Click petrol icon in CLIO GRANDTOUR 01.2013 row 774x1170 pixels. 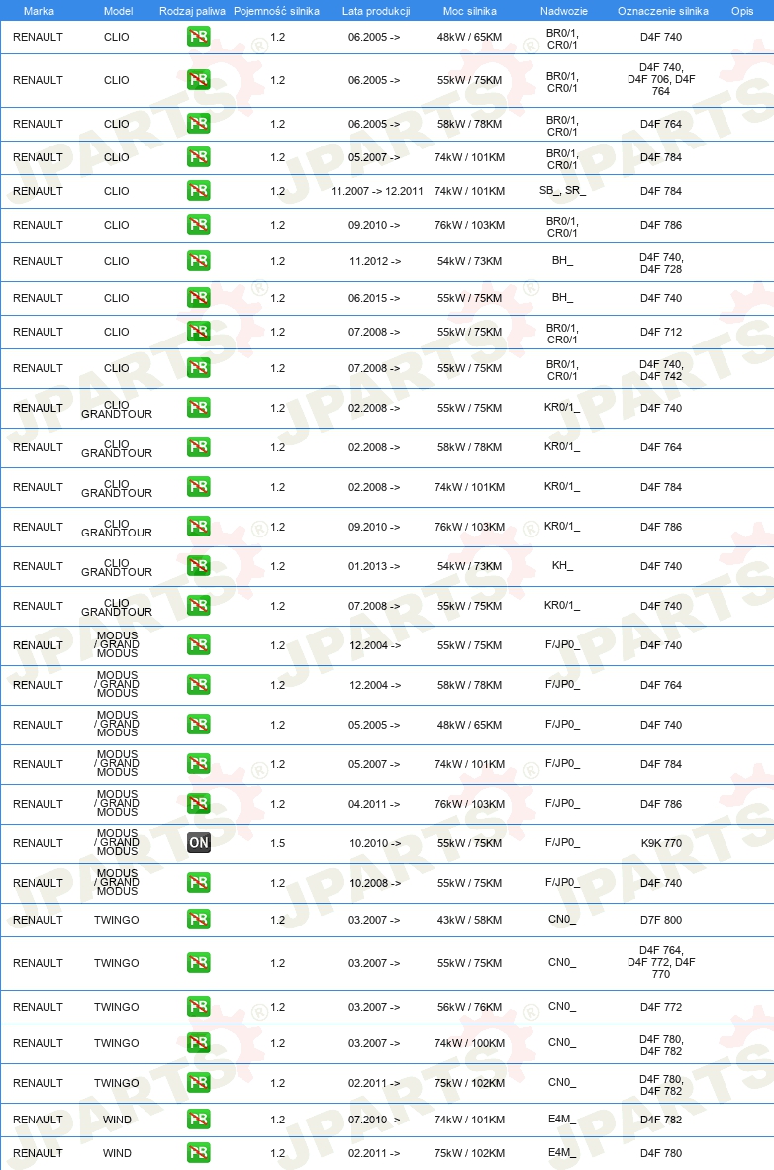[199, 566]
